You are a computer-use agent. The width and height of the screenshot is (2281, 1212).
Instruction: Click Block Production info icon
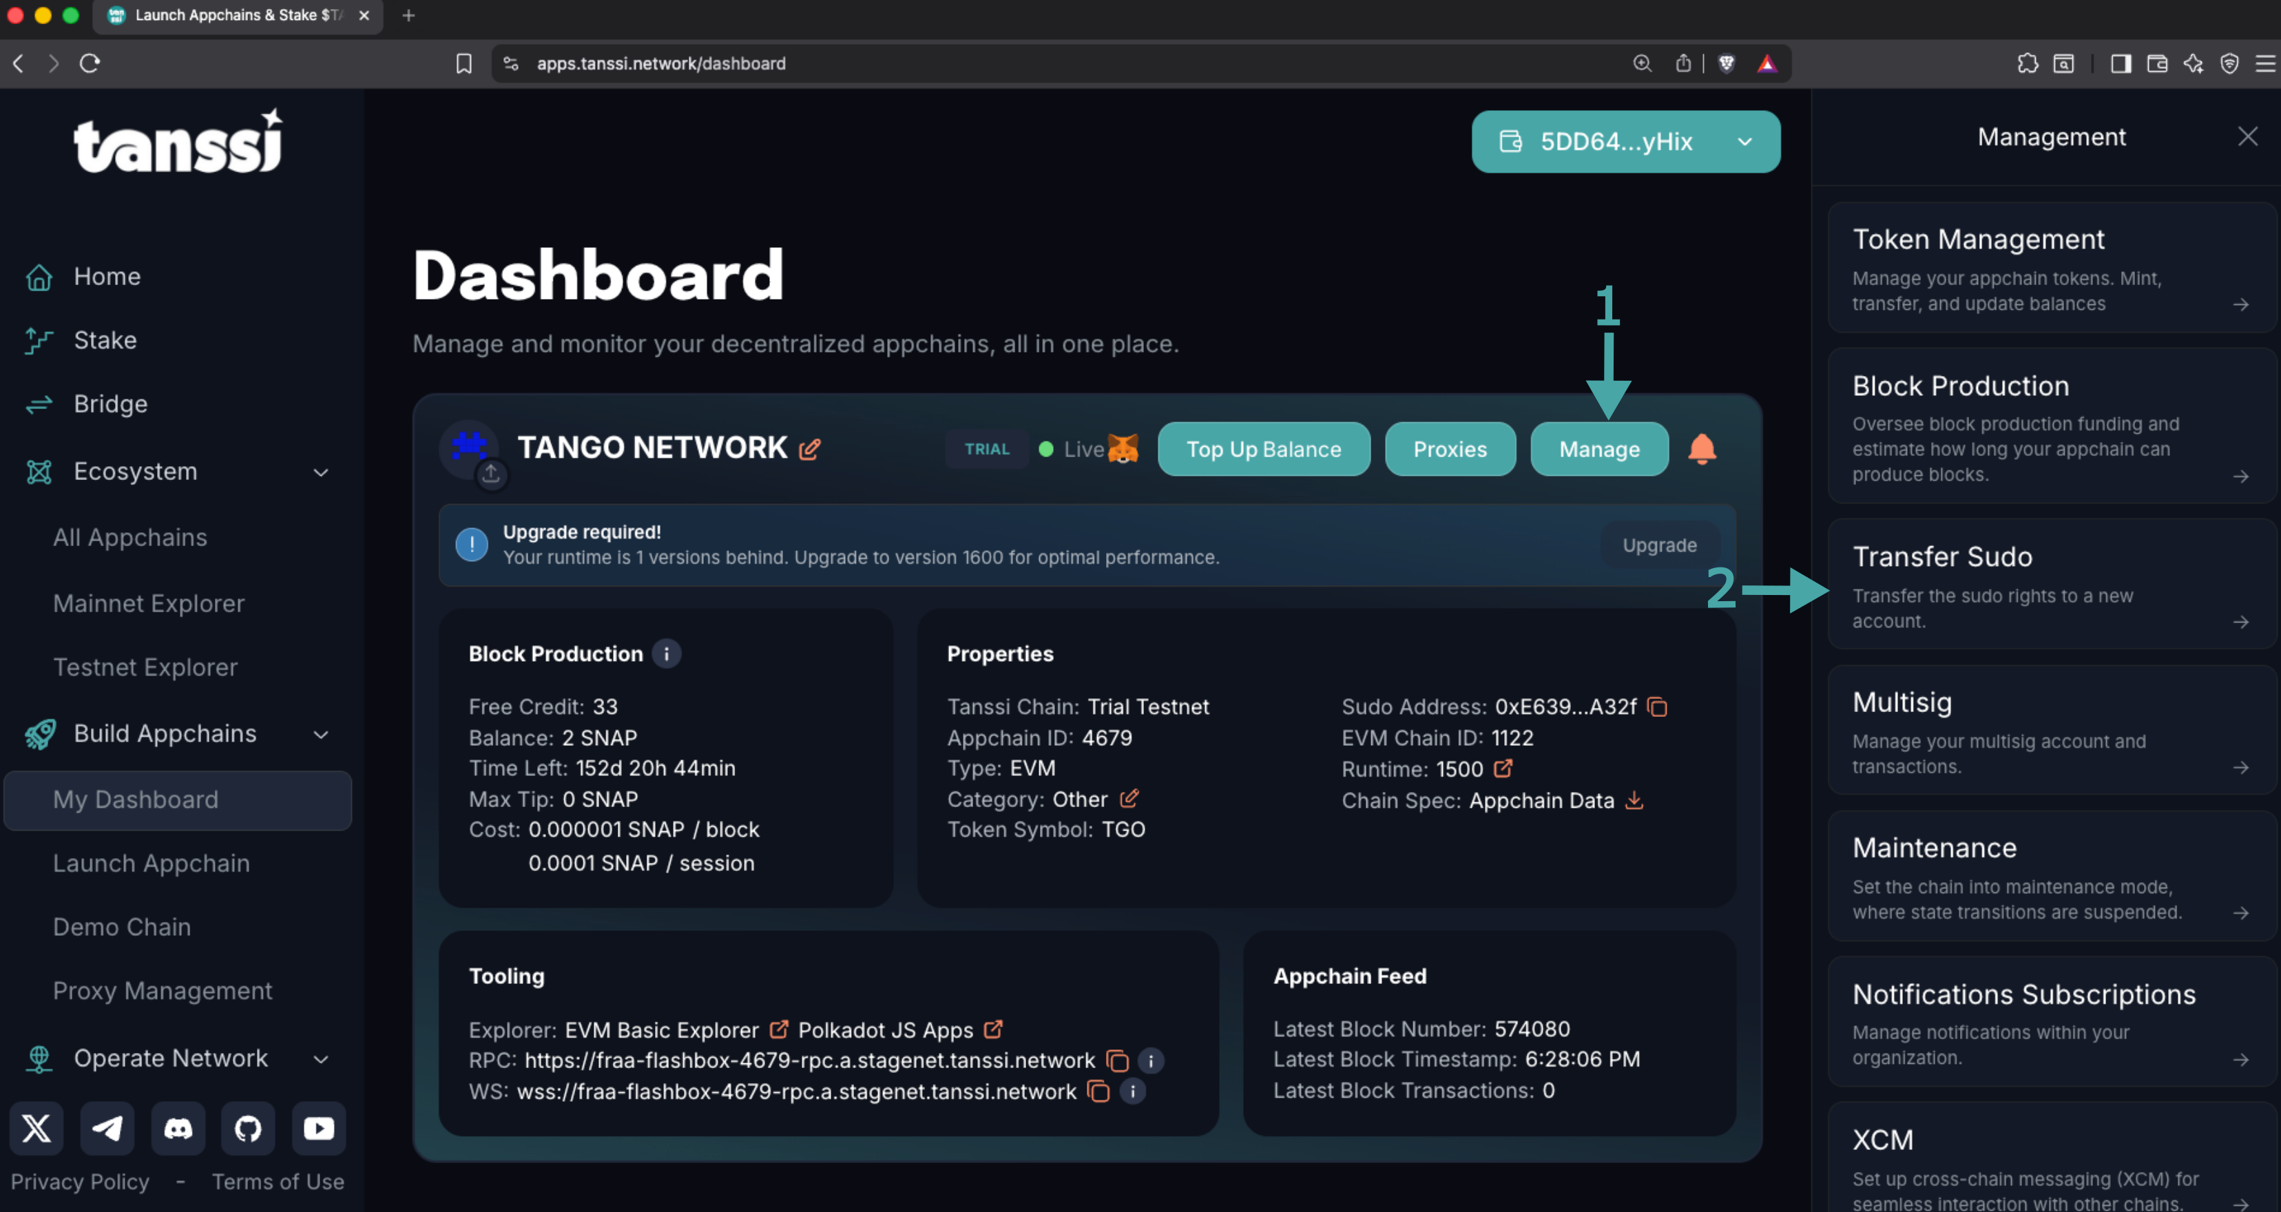(666, 654)
